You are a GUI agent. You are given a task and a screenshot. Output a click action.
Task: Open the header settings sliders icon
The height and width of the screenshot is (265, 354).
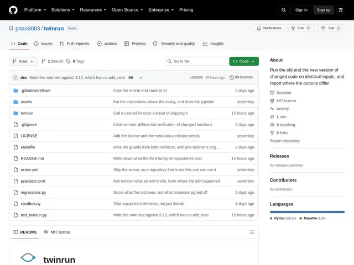coord(341,10)
